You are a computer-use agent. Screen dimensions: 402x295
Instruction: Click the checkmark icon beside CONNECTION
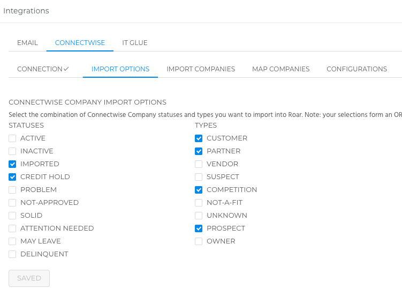click(66, 69)
